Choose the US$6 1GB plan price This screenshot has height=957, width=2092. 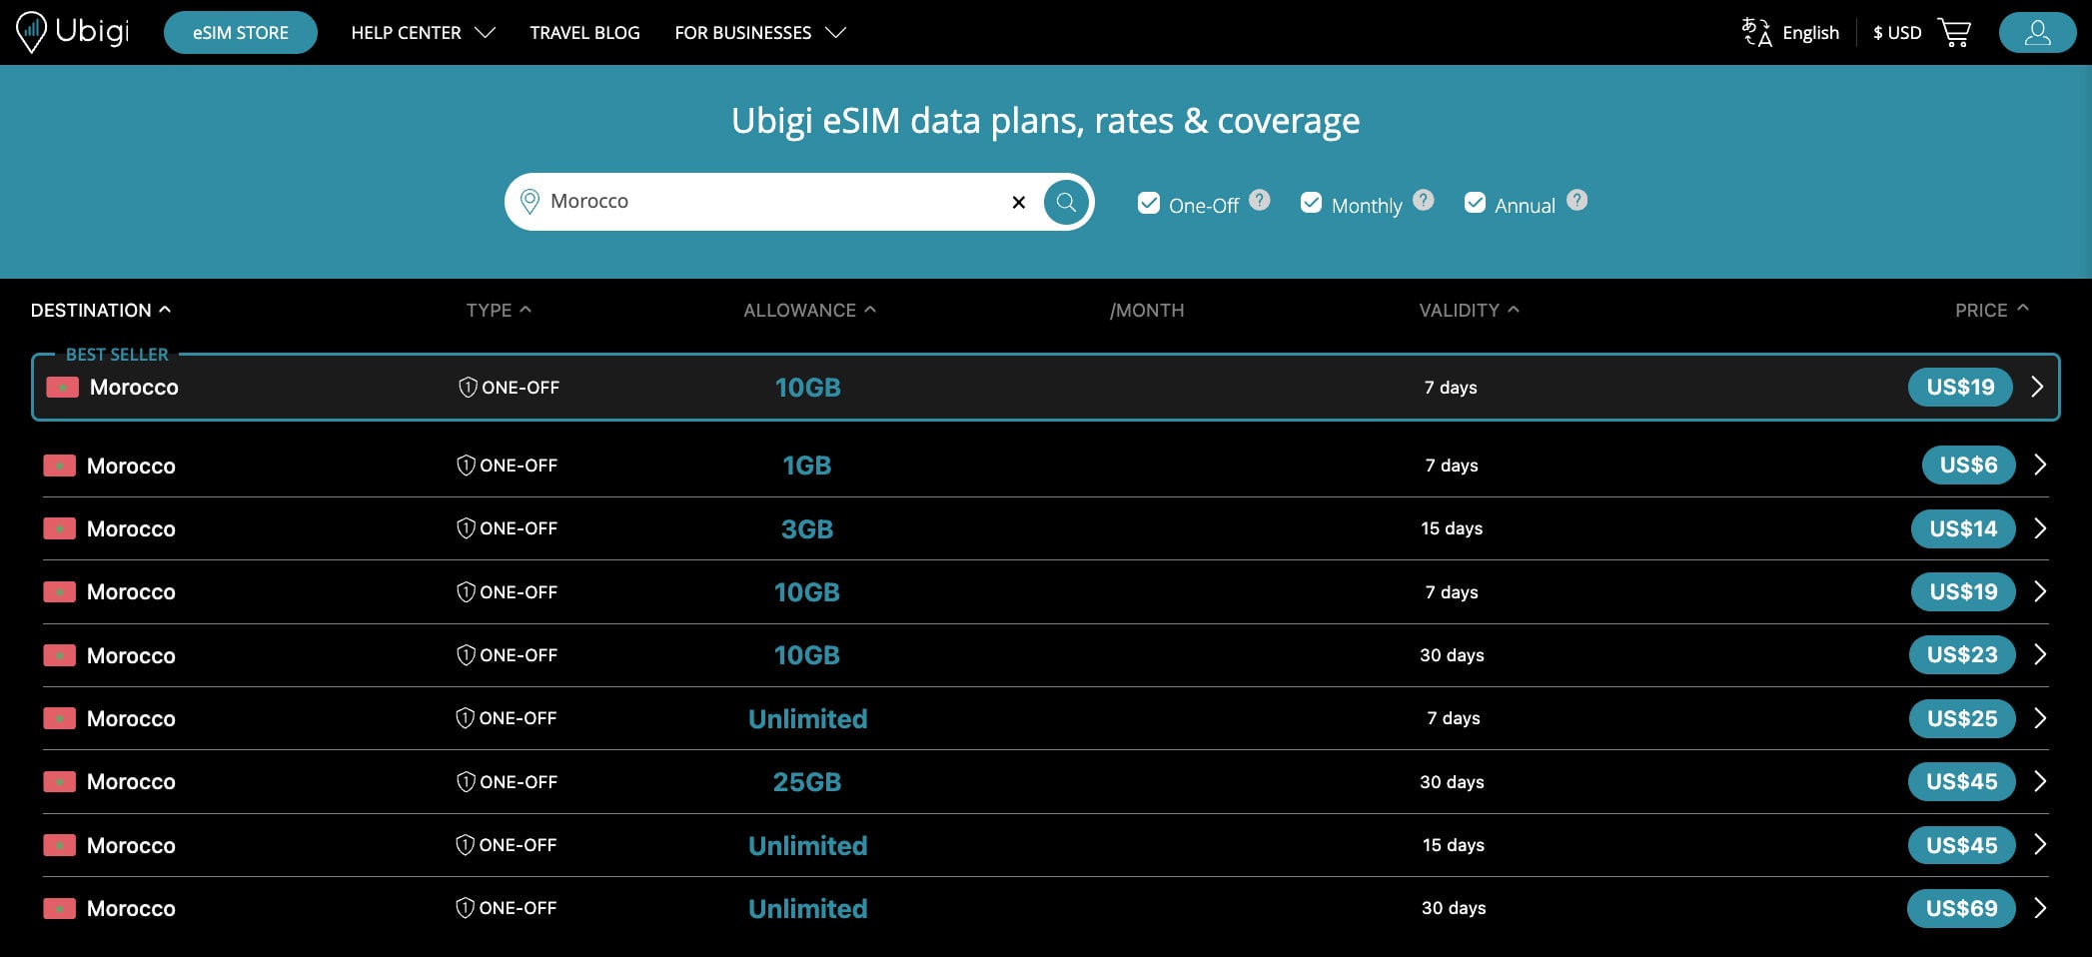1968,465
